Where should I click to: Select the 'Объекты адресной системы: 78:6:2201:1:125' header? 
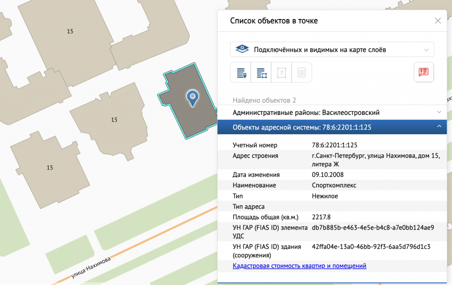301,128
